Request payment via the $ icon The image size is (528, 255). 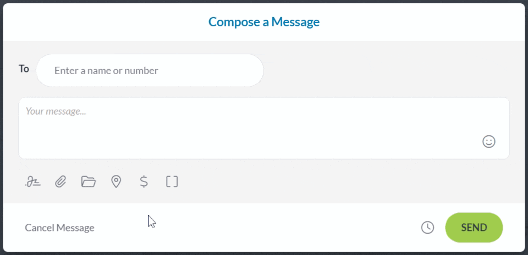coord(144,182)
